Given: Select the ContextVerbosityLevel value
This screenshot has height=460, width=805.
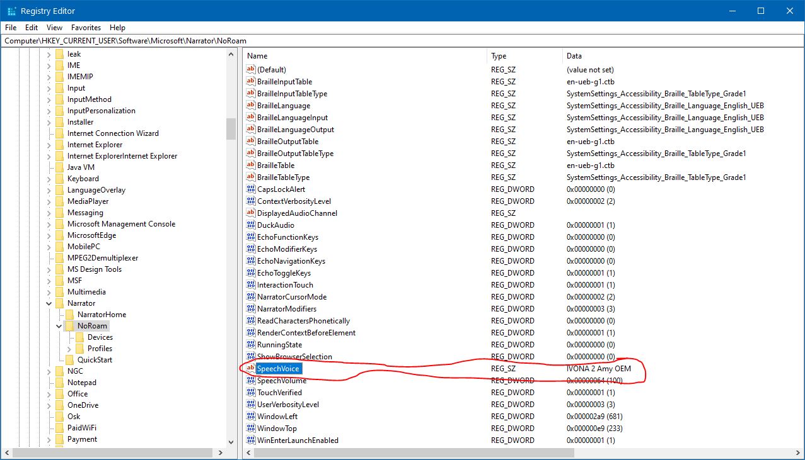Looking at the screenshot, I should pyautogui.click(x=294, y=201).
